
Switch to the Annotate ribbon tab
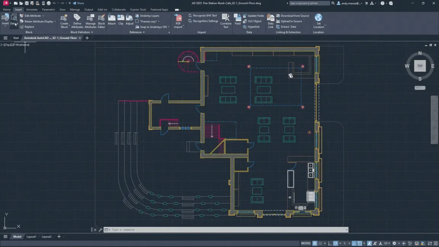[x=32, y=9]
